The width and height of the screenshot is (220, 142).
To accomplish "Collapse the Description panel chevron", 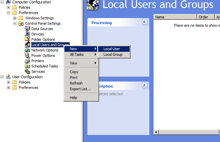I will point(145,86).
